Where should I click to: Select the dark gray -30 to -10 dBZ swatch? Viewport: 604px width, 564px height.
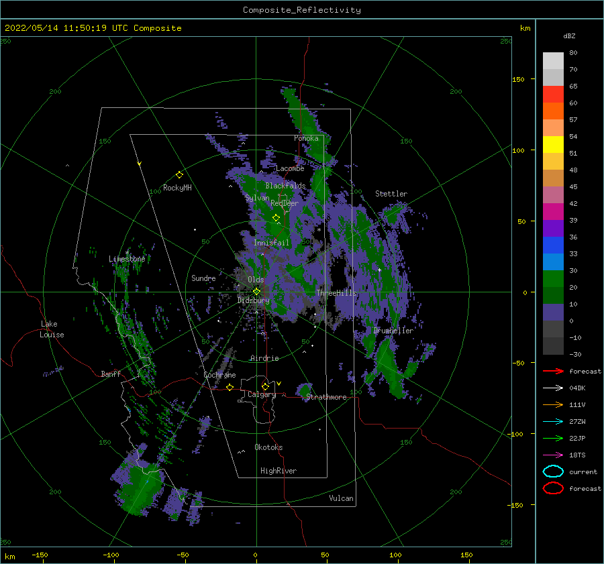[x=553, y=346]
